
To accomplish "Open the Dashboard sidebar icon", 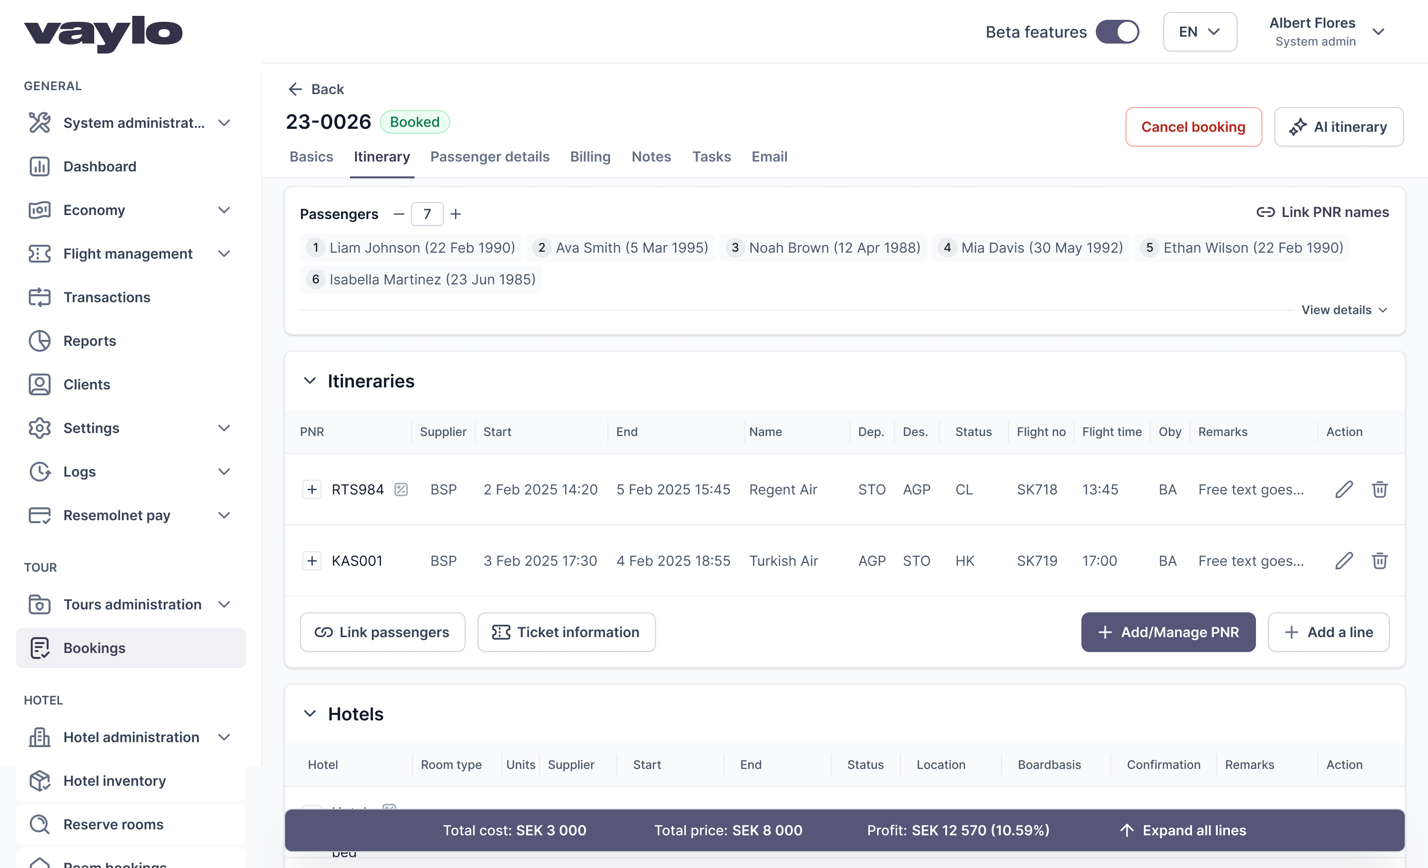I will [39, 166].
